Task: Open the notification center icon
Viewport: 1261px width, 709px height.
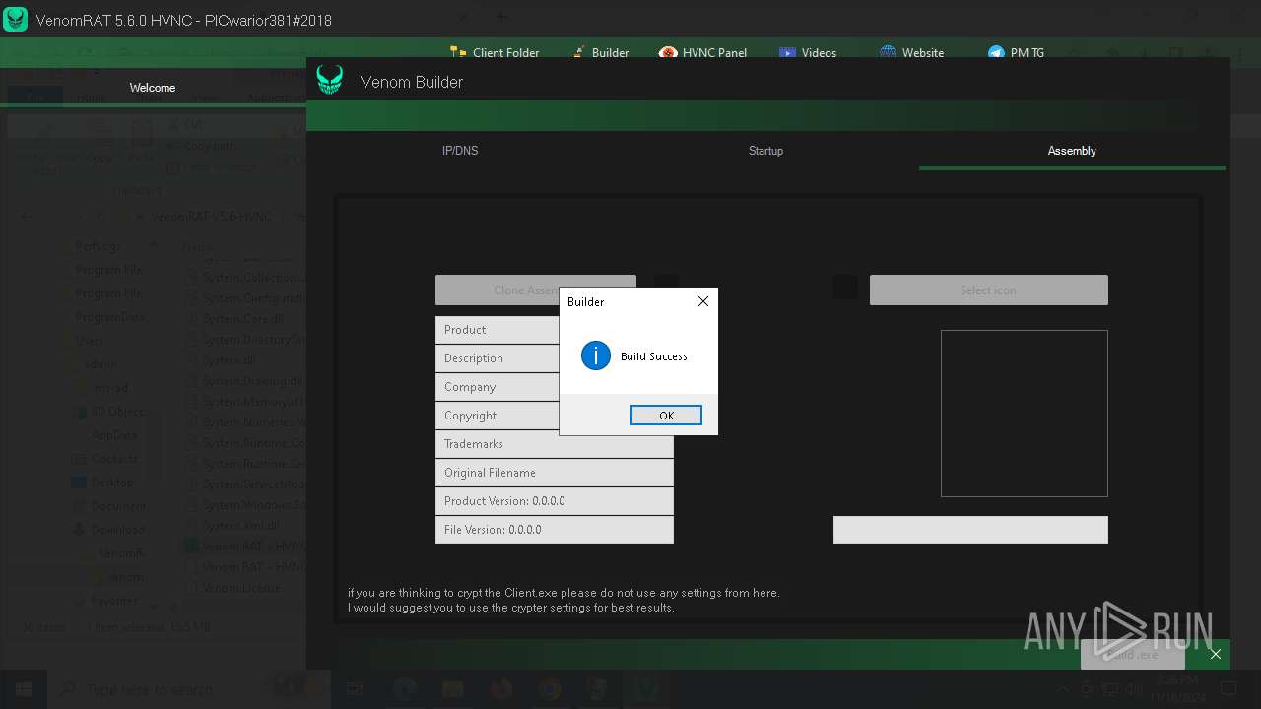Action: (x=1228, y=689)
